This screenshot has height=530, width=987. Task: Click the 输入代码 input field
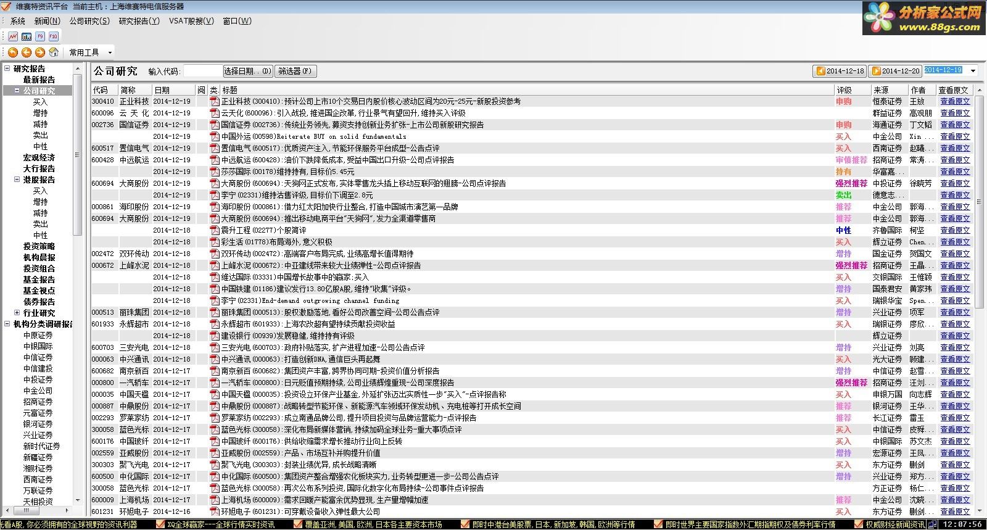click(x=202, y=71)
